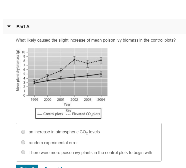Choose the 'random experimental error' radio button
Viewport: 186px width, 168px height.
click(23, 142)
